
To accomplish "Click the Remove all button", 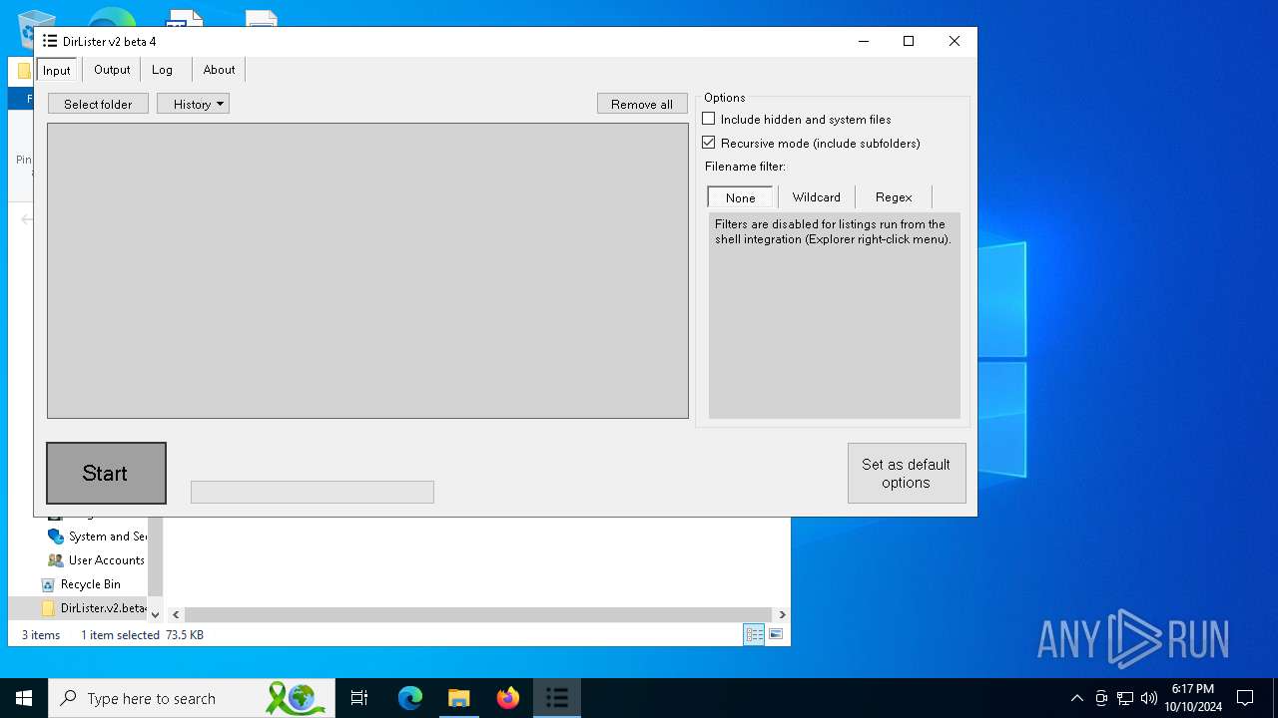I will (x=642, y=104).
